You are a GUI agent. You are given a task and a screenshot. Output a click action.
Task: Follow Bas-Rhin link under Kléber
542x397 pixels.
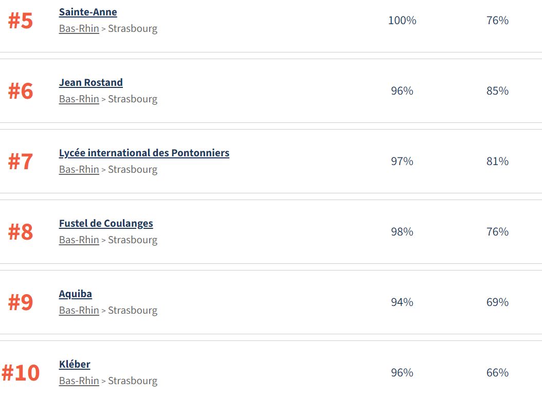79,381
